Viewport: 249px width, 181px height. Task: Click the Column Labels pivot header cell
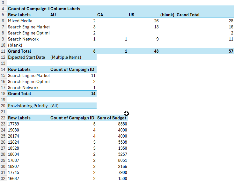(65, 9)
